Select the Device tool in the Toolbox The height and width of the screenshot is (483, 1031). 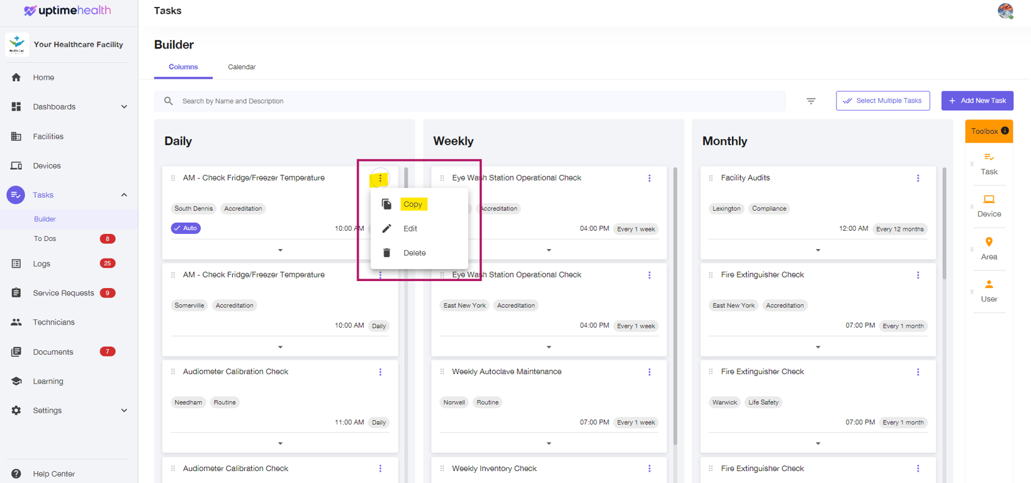[x=989, y=206]
